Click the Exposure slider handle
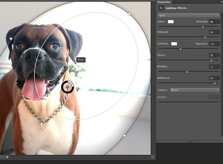223x164 pixels. (180, 49)
